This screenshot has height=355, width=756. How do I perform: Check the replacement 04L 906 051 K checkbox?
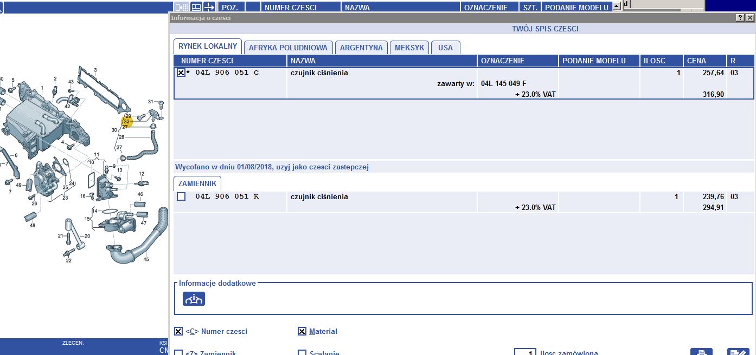point(181,196)
